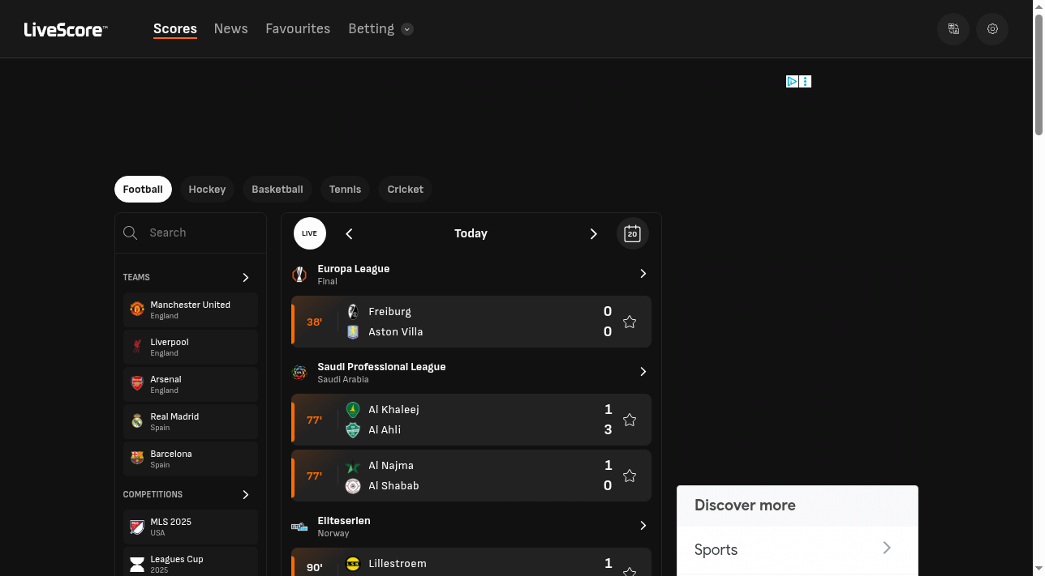Viewport: 1045px width, 576px height.
Task: Click the Today date label
Action: (x=471, y=233)
